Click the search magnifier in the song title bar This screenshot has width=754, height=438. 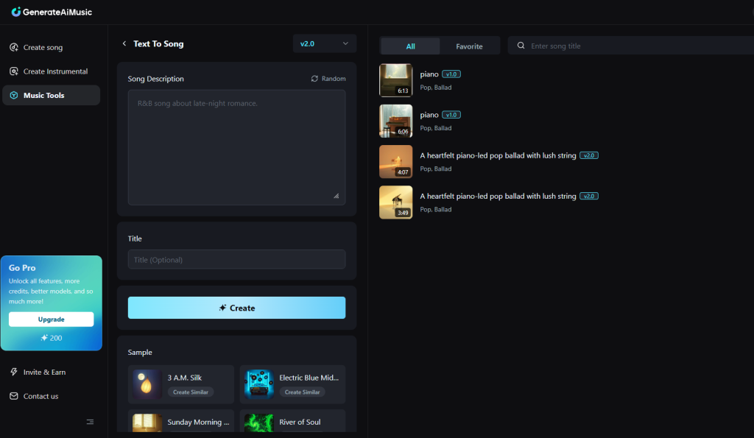(x=521, y=46)
